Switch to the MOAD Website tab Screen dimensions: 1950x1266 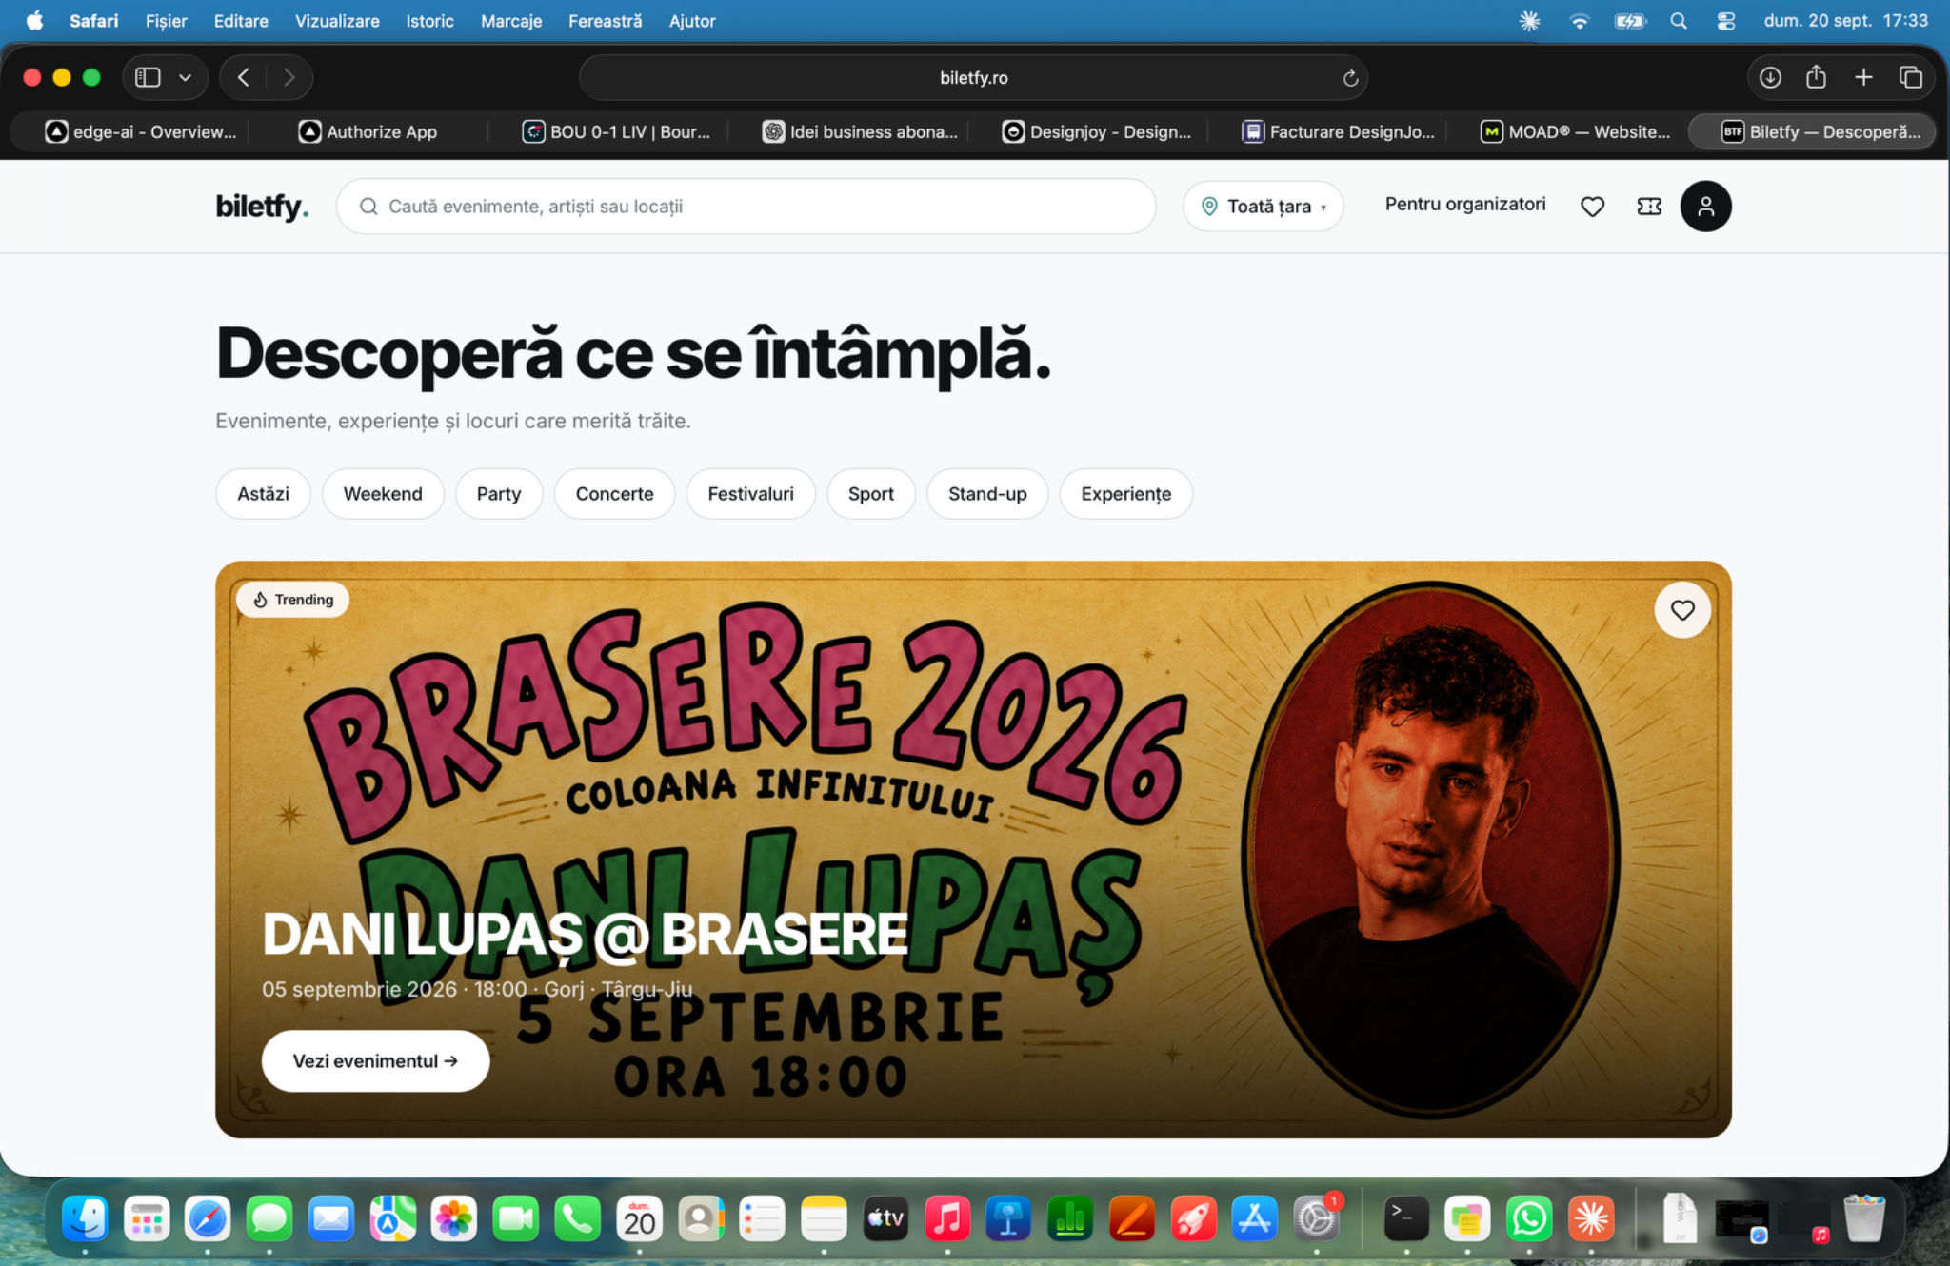point(1575,131)
